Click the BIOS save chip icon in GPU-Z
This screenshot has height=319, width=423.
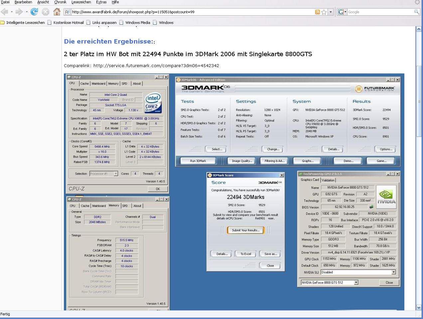pos(371,207)
